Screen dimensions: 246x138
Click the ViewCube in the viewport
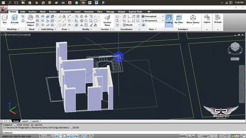[x=235, y=47]
